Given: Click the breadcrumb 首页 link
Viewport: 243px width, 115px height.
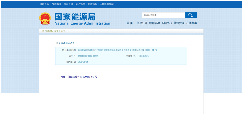Looking at the screenshot, I should pos(56,31).
